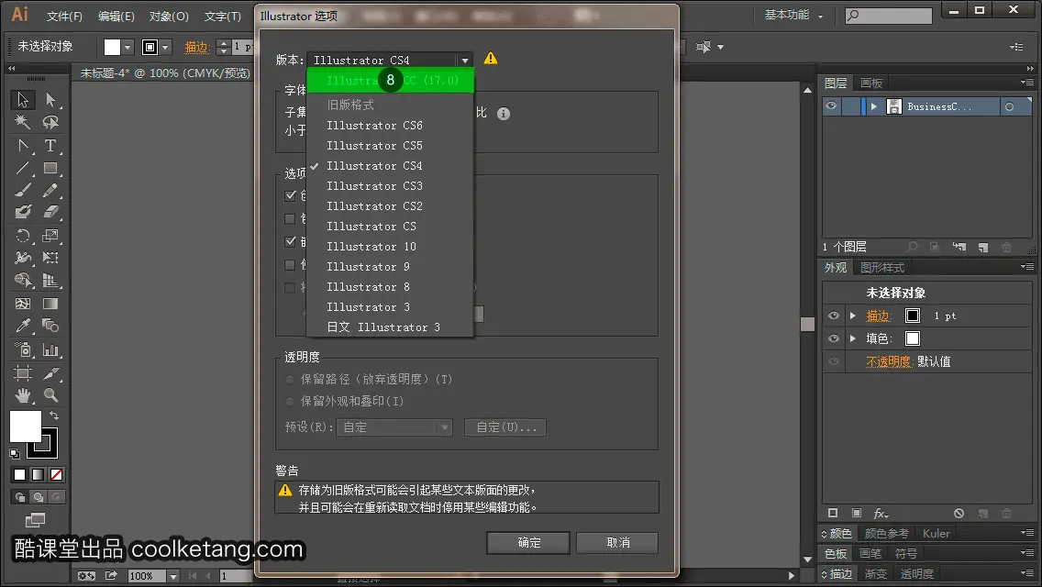Screen dimensions: 1042x587
Task: Open the 版本 version dropdown arrow
Action: coord(465,61)
